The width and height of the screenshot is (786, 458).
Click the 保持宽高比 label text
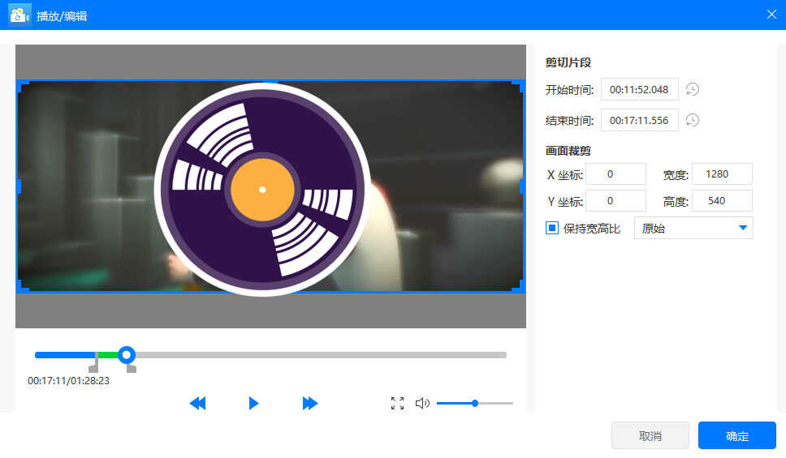pos(592,229)
